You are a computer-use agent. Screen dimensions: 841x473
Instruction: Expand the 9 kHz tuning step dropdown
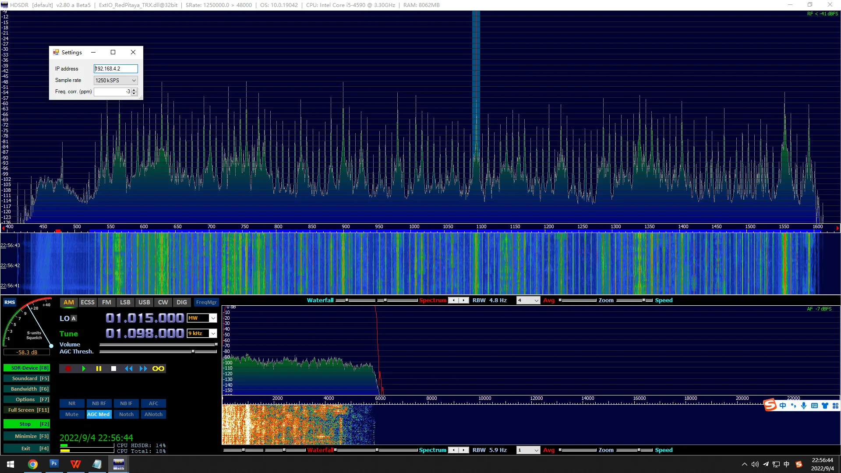click(x=213, y=334)
